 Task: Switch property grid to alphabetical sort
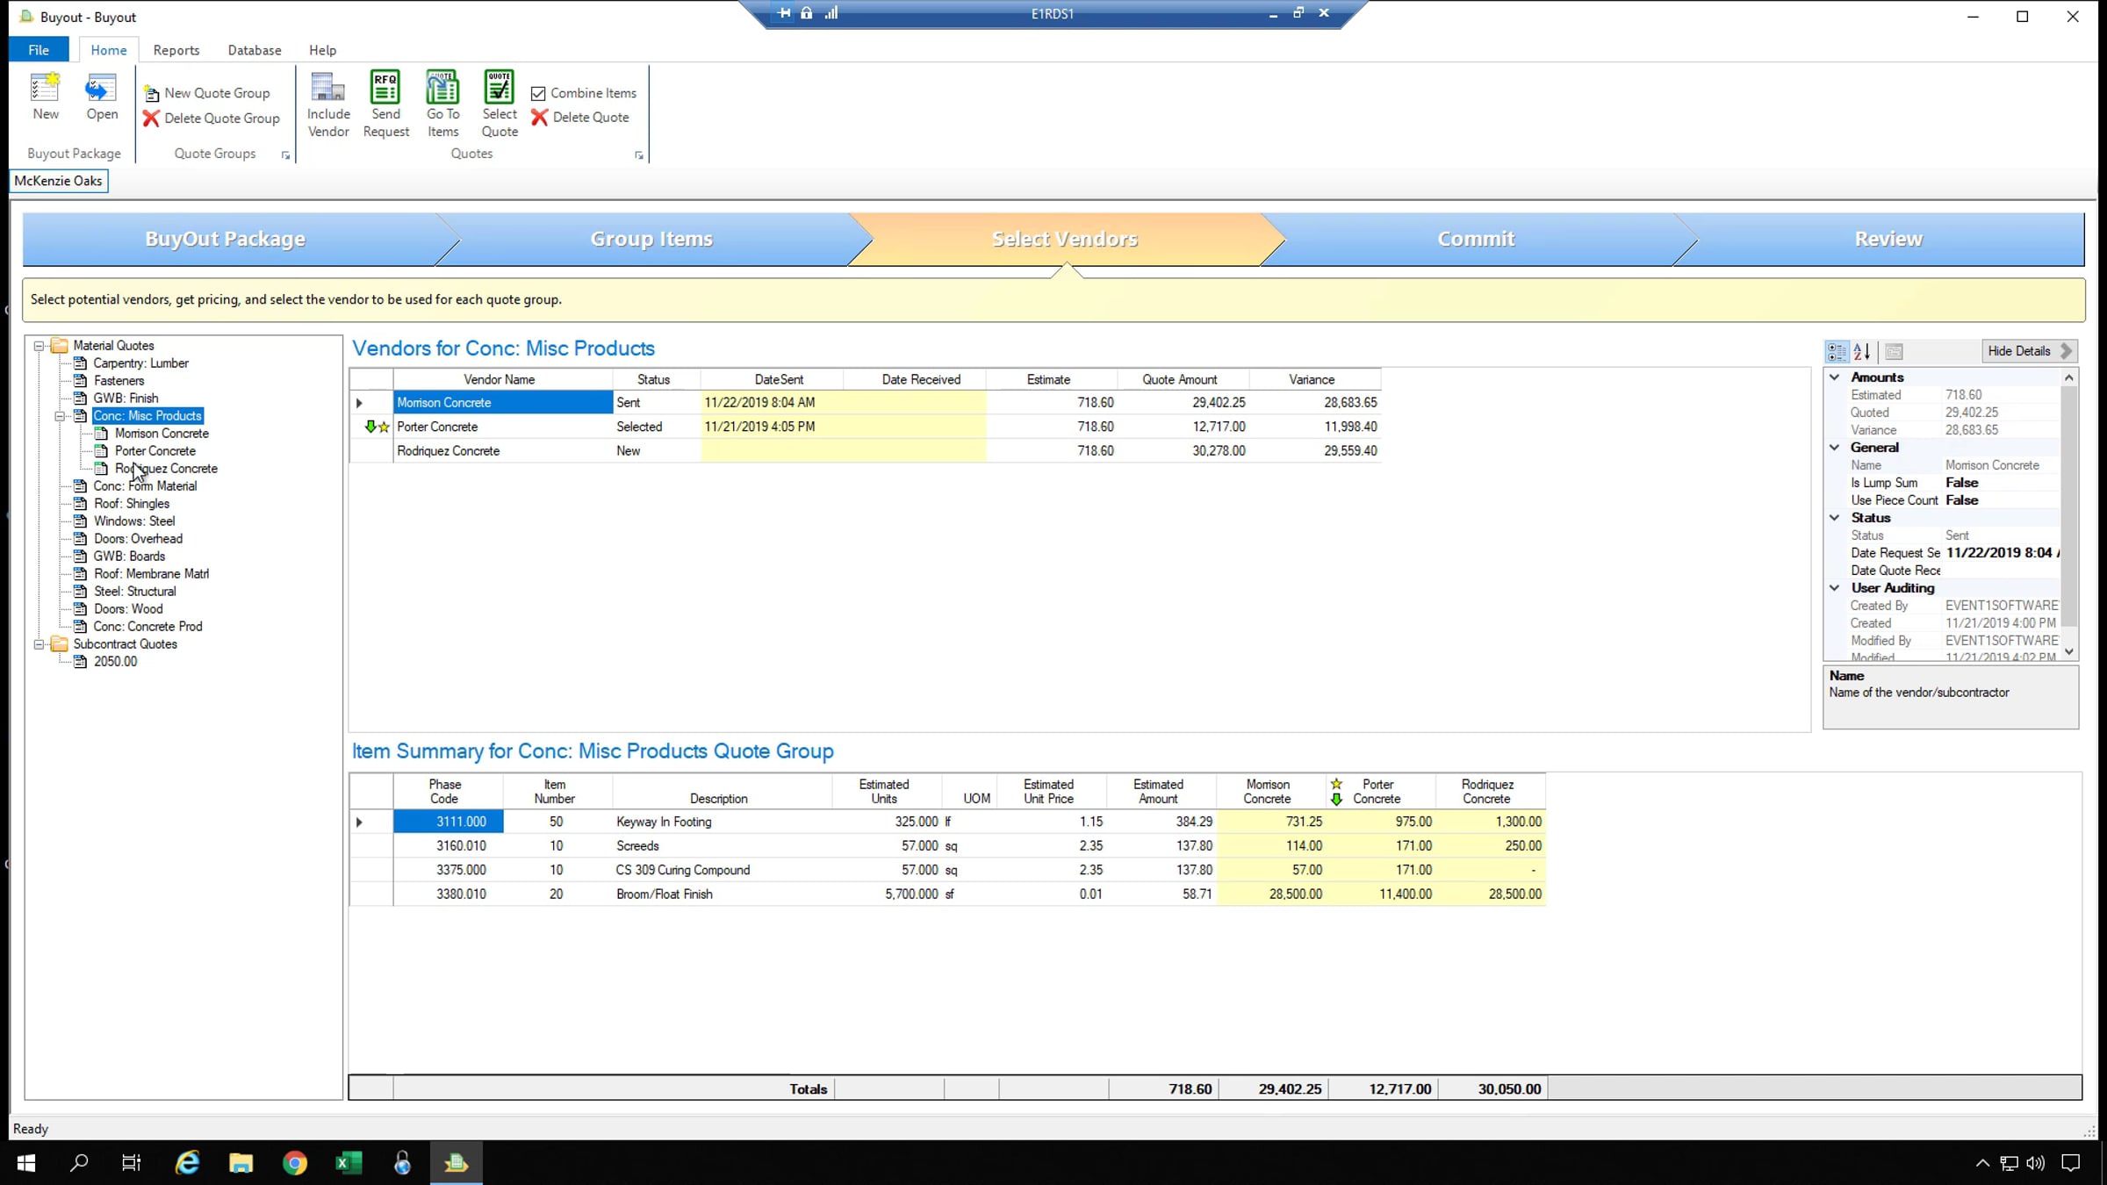1862,352
